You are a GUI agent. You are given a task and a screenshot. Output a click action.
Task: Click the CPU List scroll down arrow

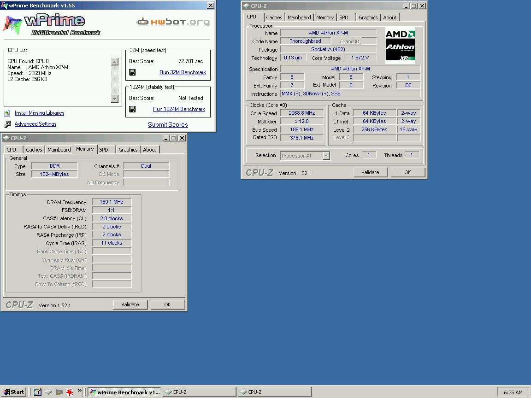[x=114, y=99]
